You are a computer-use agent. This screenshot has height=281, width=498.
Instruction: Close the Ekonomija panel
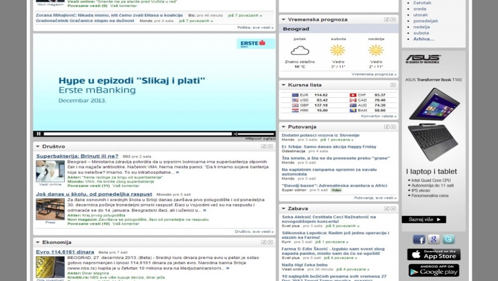271,242
